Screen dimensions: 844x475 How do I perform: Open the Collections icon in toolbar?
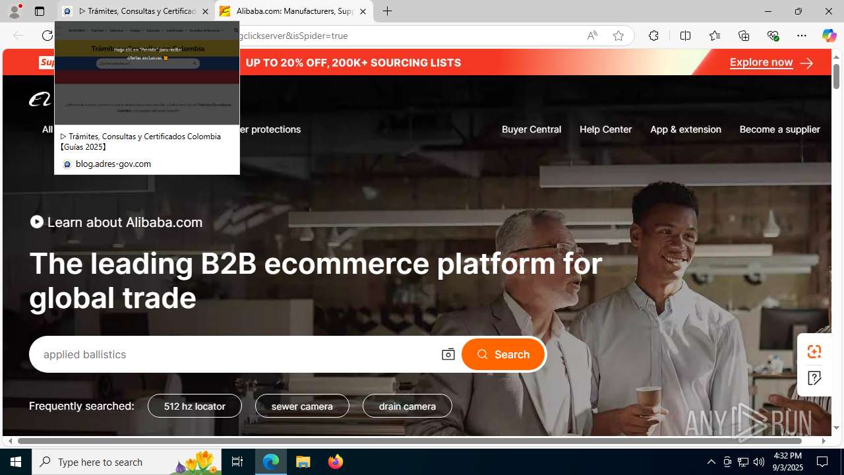click(744, 36)
